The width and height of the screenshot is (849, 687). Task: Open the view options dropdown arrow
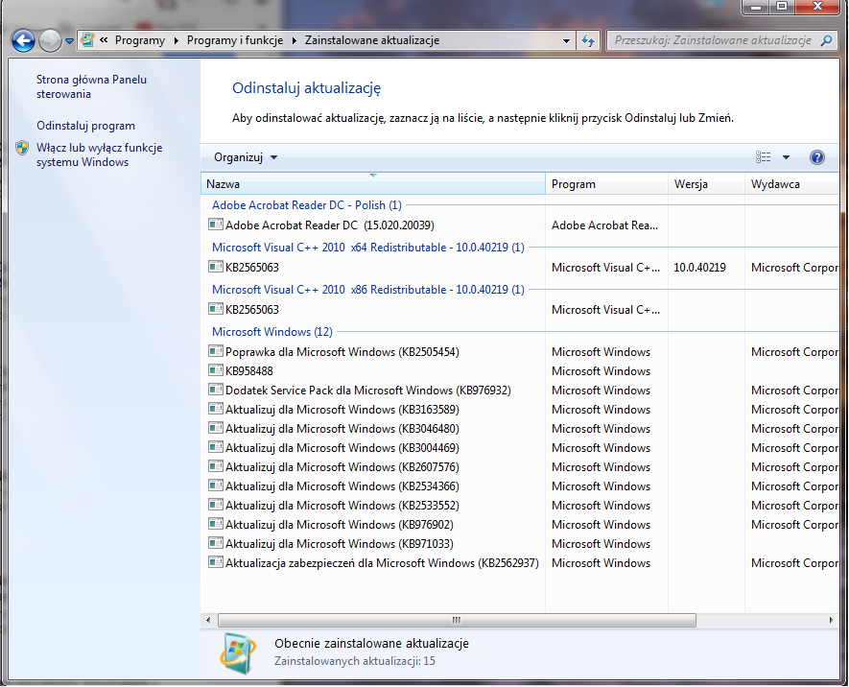pos(786,157)
